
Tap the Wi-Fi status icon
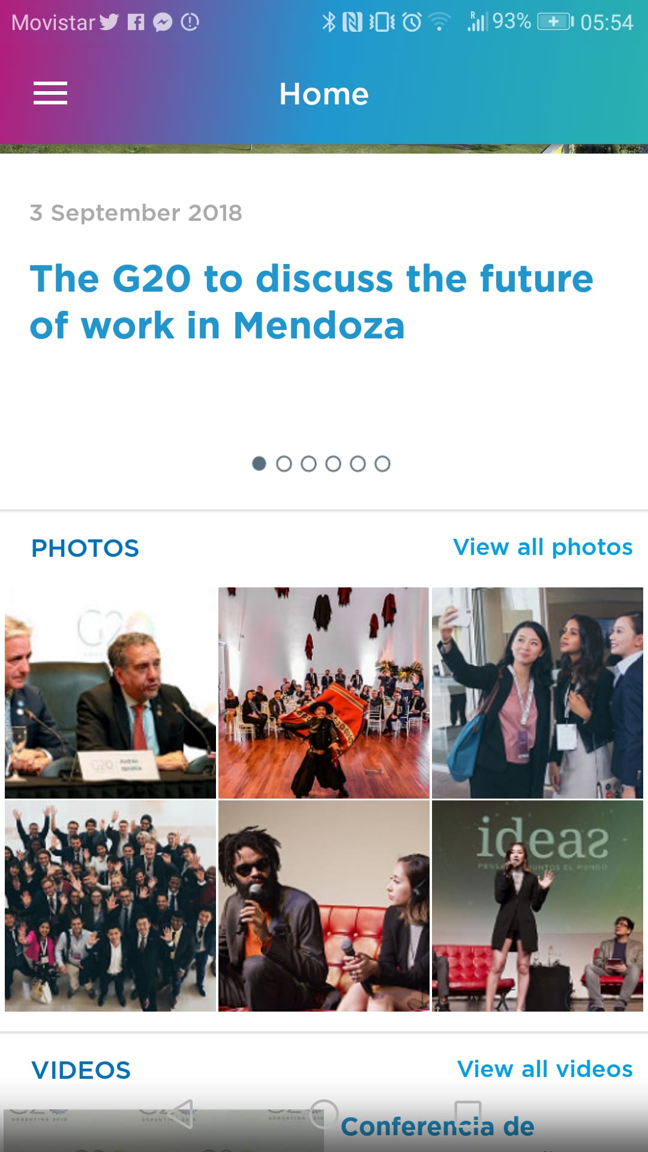point(440,22)
